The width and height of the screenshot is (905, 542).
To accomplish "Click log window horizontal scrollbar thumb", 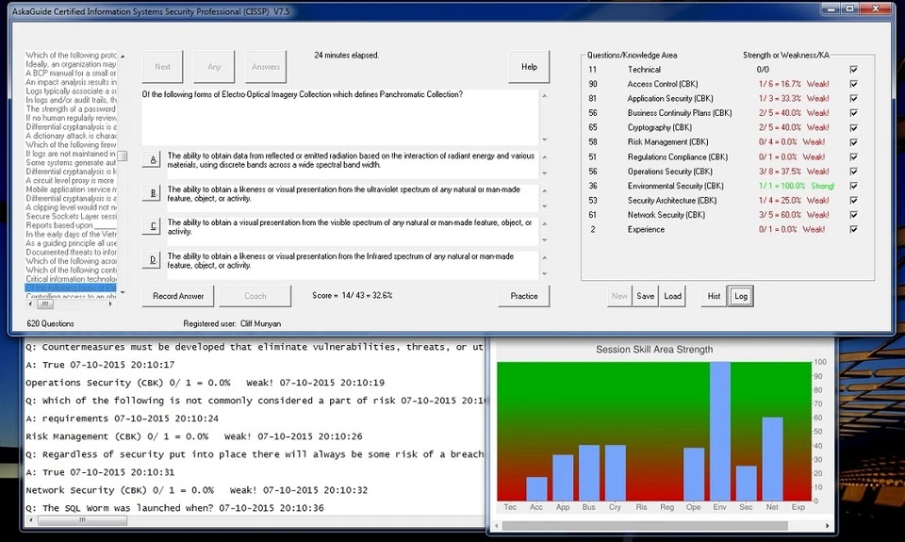I will pos(83,520).
